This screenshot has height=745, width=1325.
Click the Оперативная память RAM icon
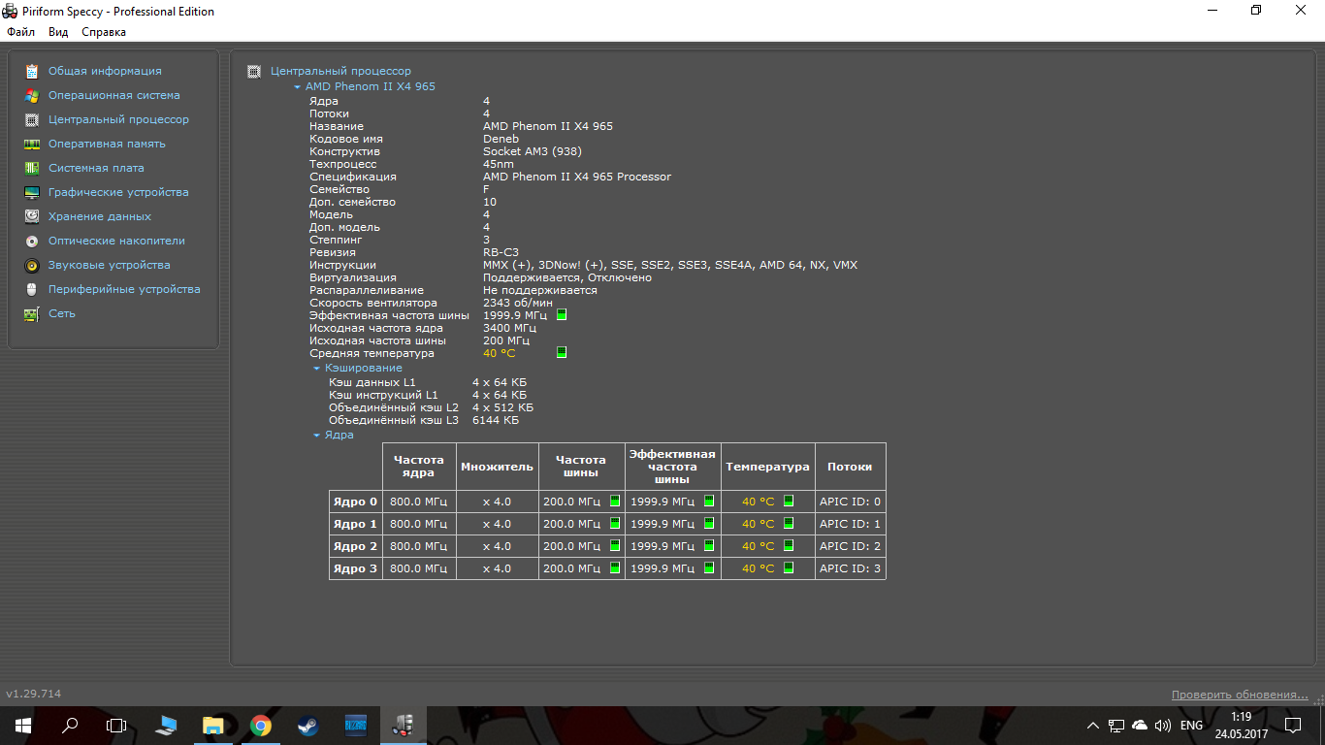[x=32, y=144]
